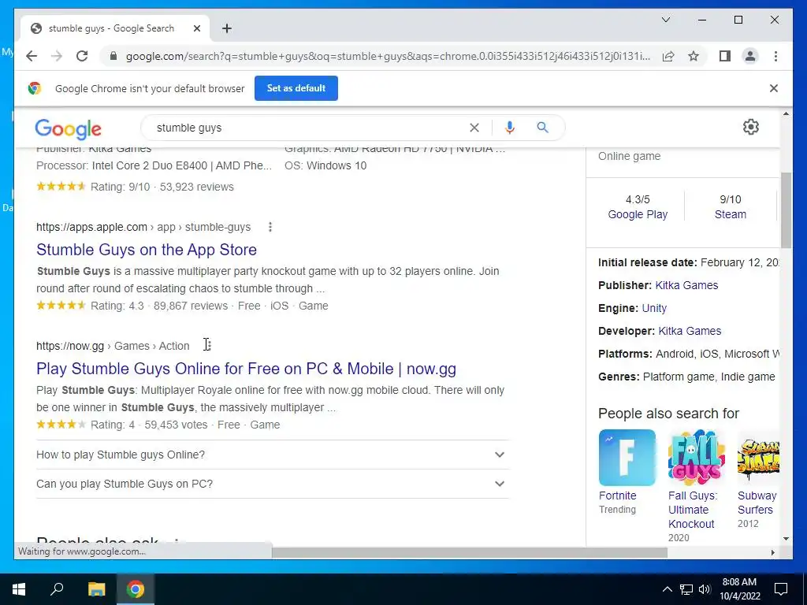Open more options for the apps.apple.com result
This screenshot has height=605, width=807.
tap(270, 227)
